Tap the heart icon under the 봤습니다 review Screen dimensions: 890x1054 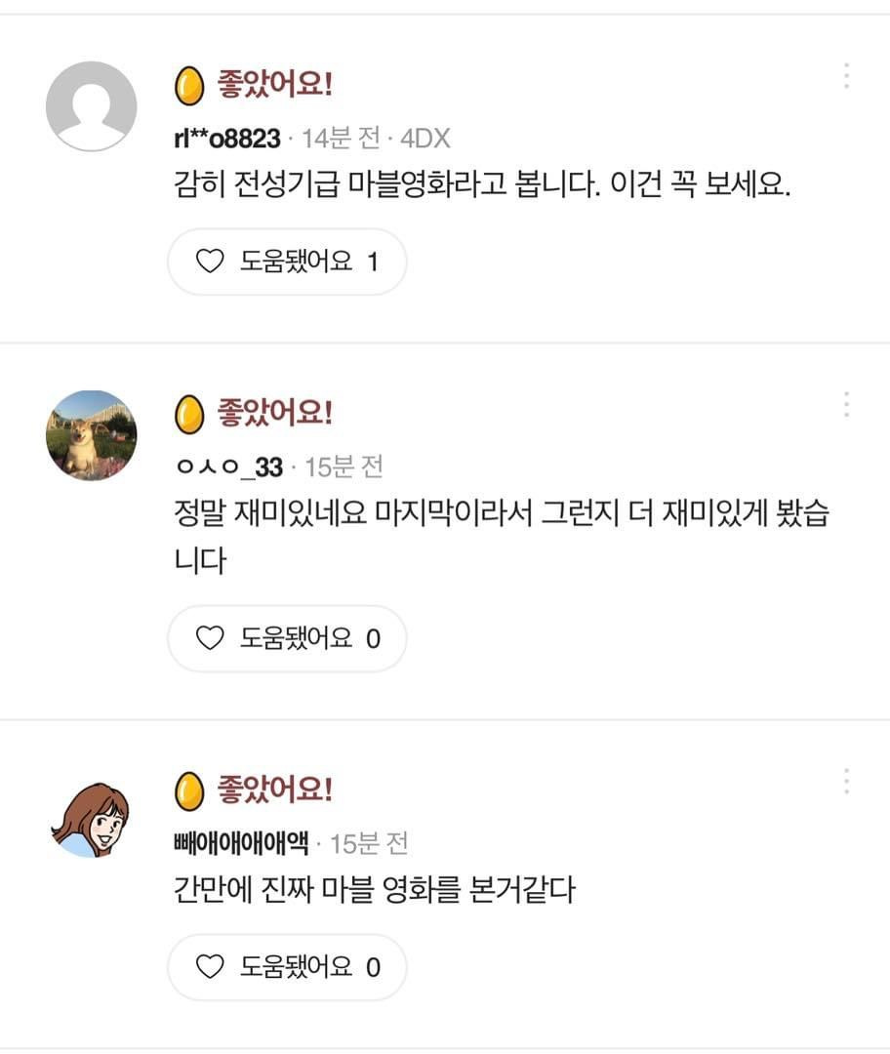210,638
